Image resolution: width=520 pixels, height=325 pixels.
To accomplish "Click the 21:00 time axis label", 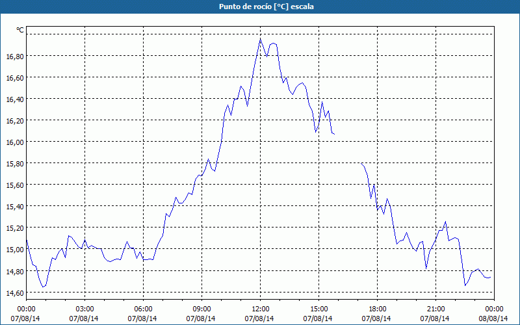I will point(435,309).
